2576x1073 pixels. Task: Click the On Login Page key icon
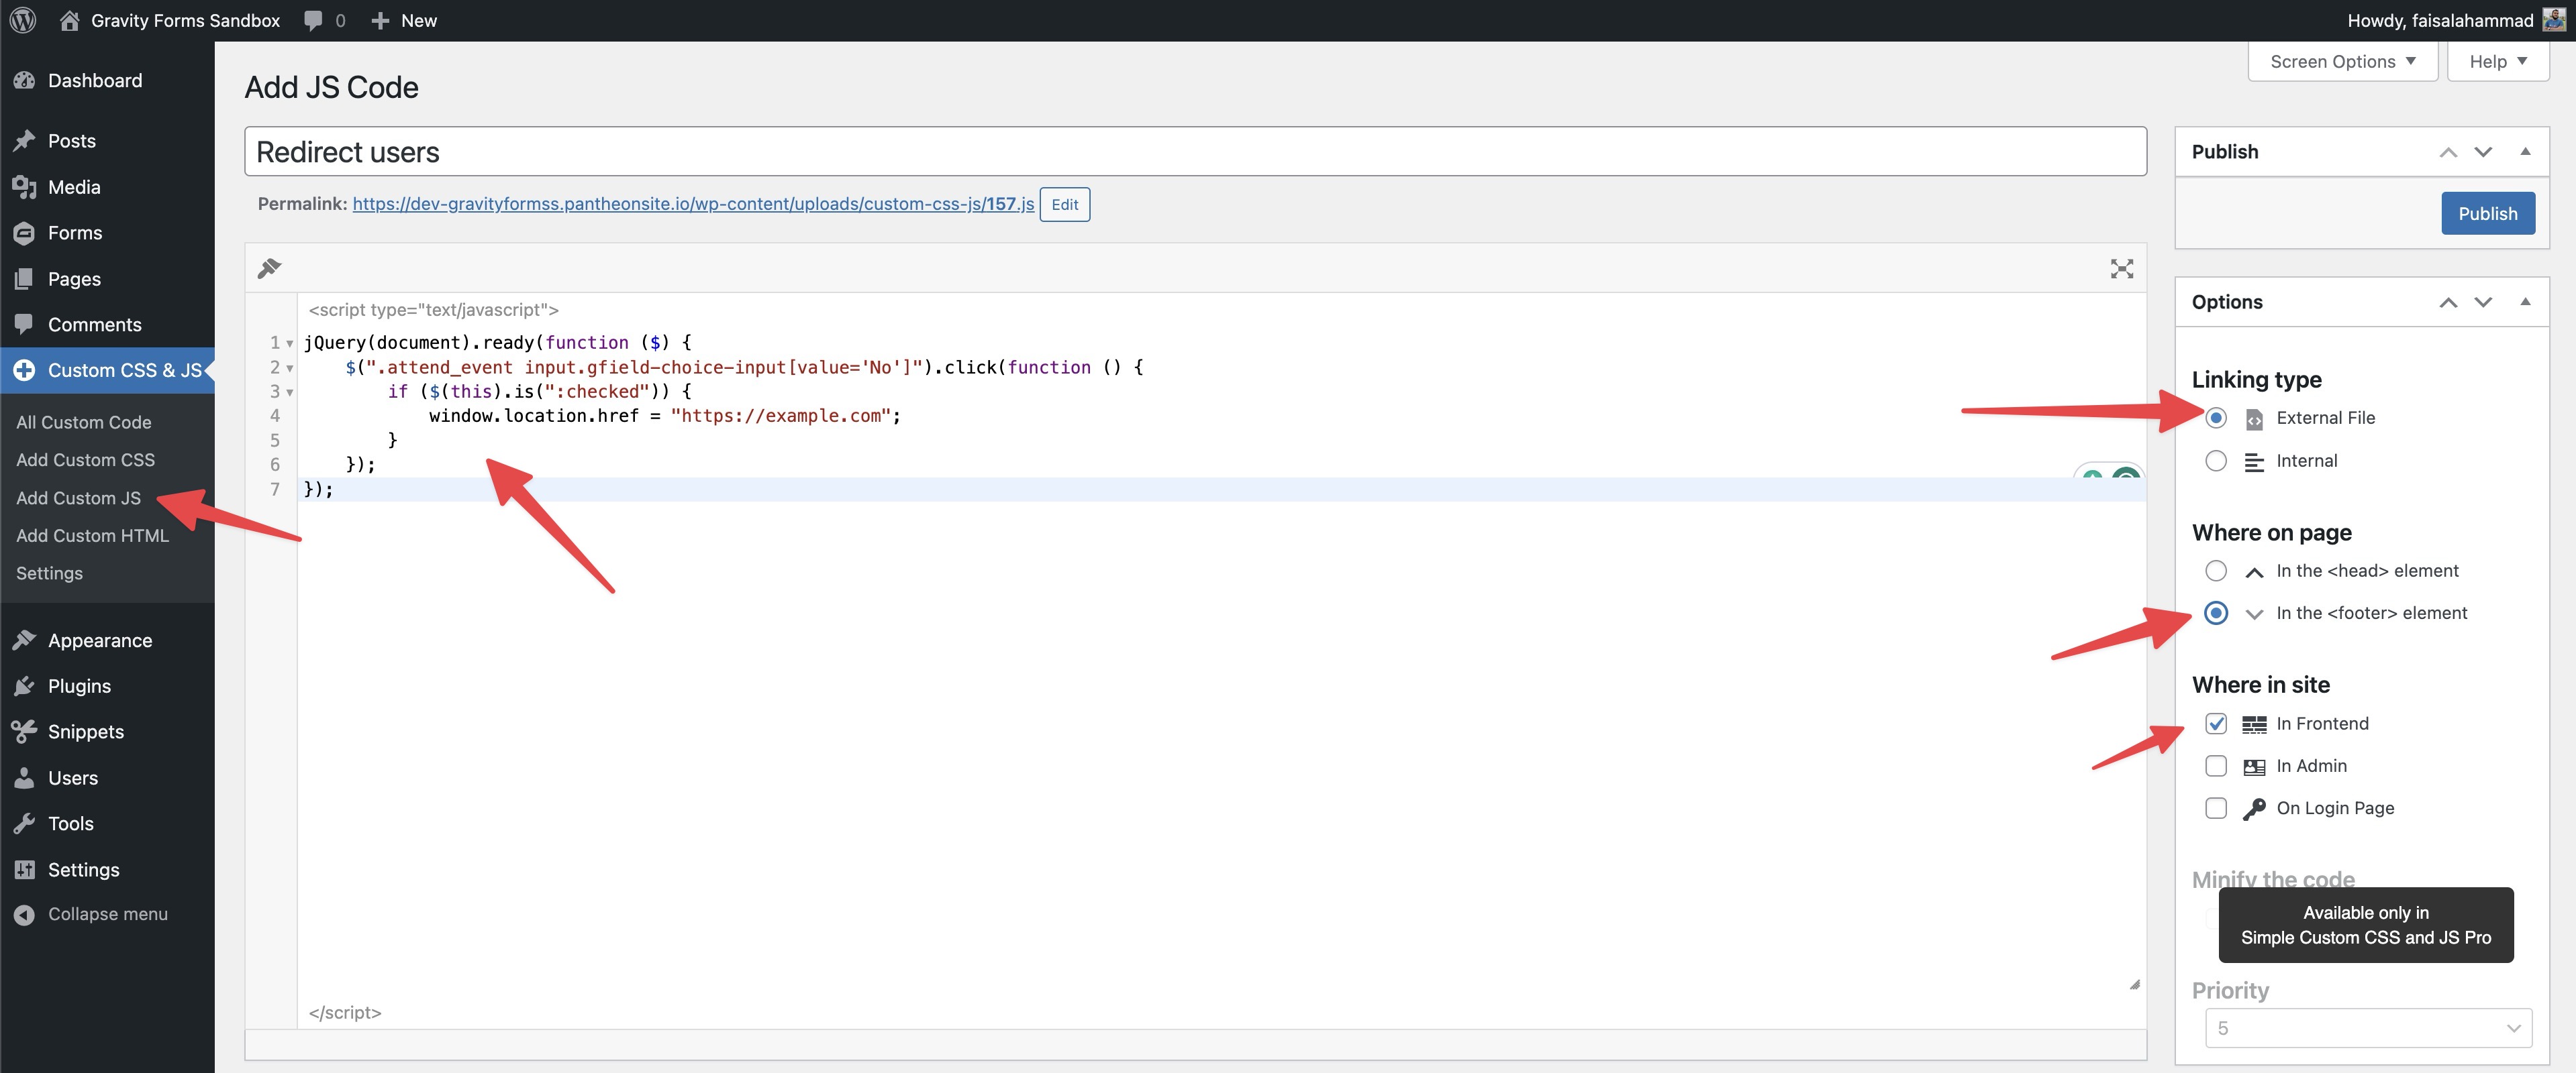(x=2254, y=808)
